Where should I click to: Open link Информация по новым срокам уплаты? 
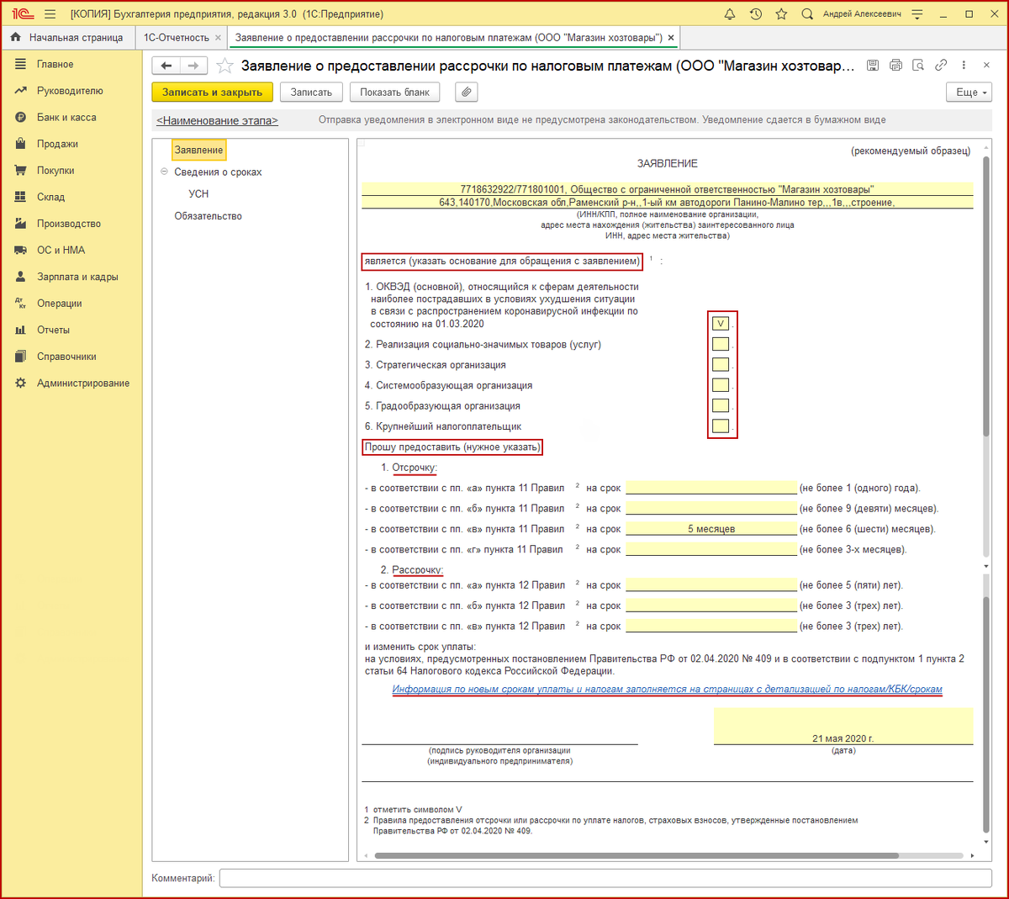667,689
